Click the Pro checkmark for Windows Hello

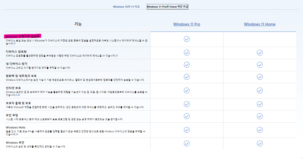187,130
